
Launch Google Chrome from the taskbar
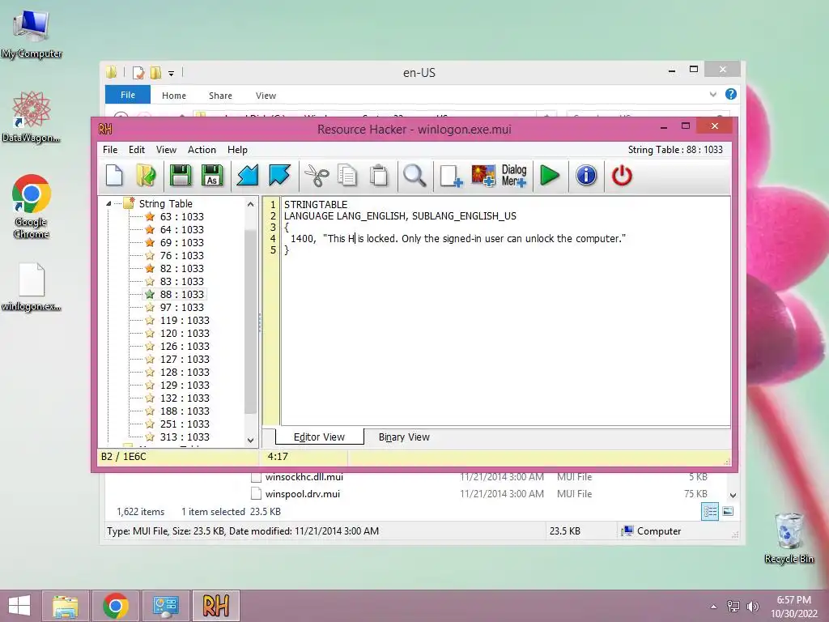pos(116,606)
